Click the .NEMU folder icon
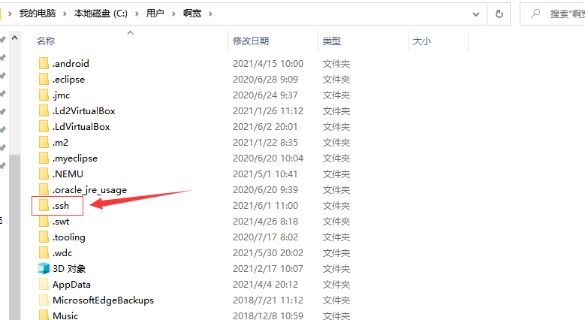This screenshot has width=585, height=320. pos(44,174)
